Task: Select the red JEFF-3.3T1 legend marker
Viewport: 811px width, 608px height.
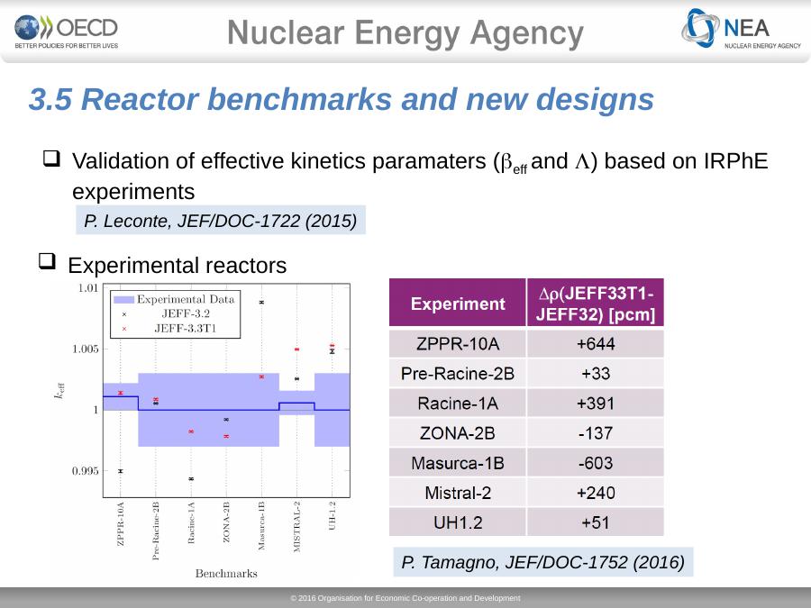Action: tap(123, 329)
